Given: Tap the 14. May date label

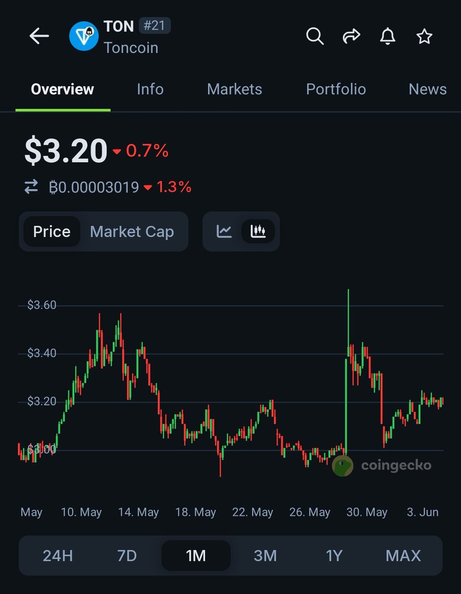Looking at the screenshot, I should click(x=139, y=512).
